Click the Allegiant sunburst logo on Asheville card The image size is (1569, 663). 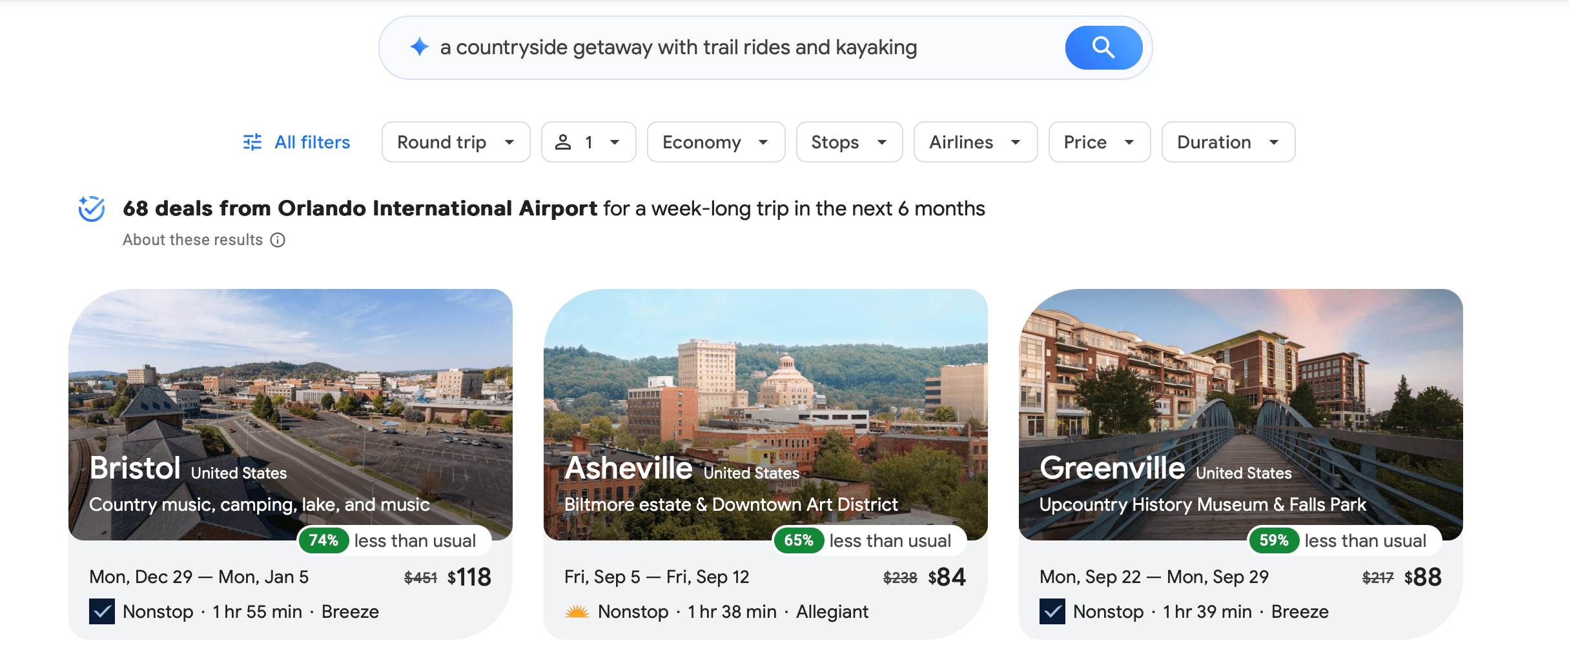[577, 611]
